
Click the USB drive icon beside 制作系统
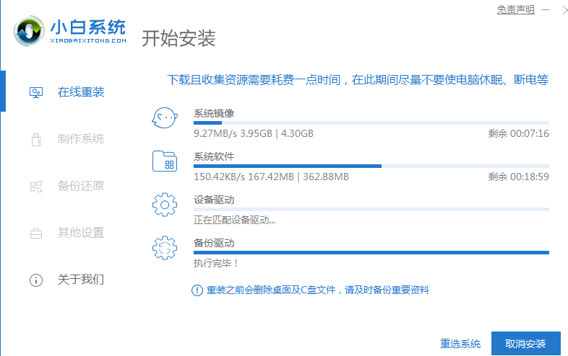pos(36,139)
